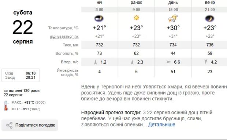This screenshot has width=227, height=140.
Task: Click the crescent moon icon at 21:00
Action: [x=210, y=19]
